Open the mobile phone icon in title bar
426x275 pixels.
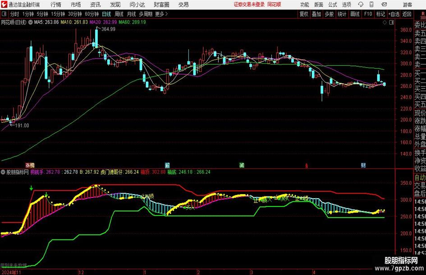pos(371,5)
